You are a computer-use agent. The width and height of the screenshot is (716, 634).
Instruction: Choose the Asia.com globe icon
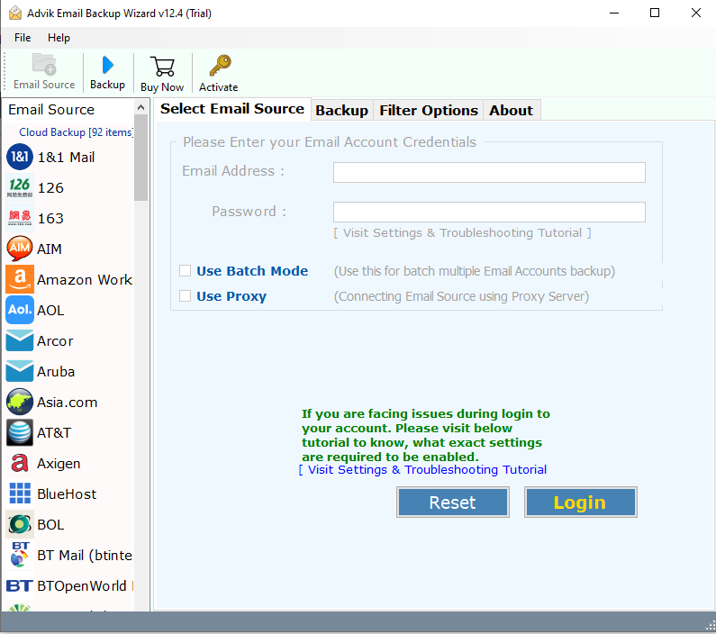point(20,402)
